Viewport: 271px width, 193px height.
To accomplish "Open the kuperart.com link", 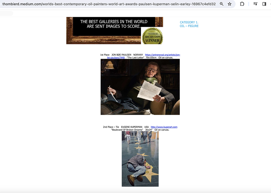I will point(164,127).
